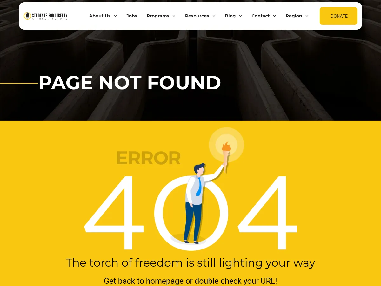Open the Contact dropdown chevron
Screen dimensions: 381x286
coord(275,16)
